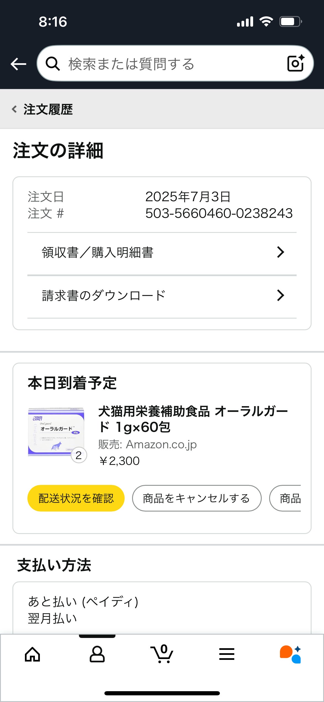Tap the magnifying glass search icon
324x702 pixels.
click(53, 64)
